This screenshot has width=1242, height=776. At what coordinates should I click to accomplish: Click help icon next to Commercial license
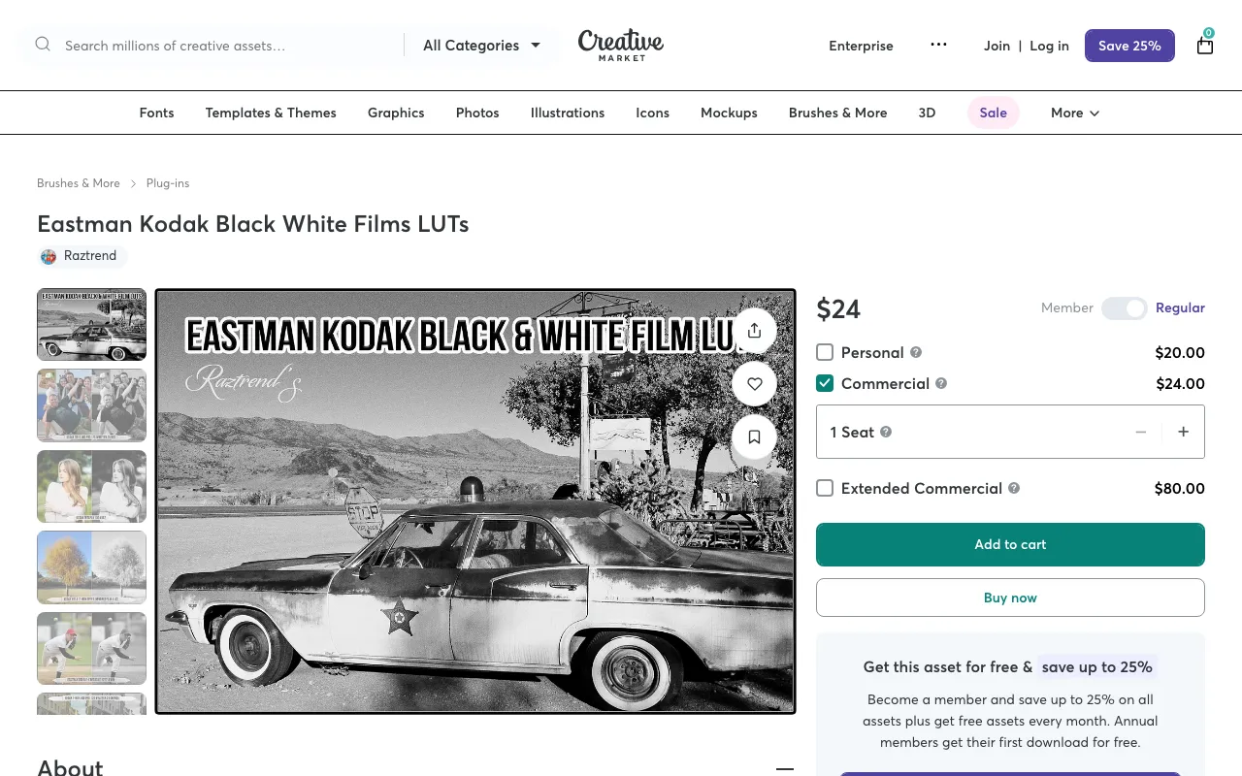[x=941, y=383]
